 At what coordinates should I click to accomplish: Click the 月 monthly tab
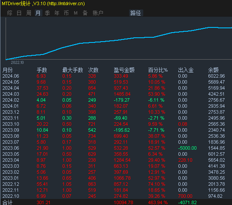pyautogui.click(x=38, y=13)
